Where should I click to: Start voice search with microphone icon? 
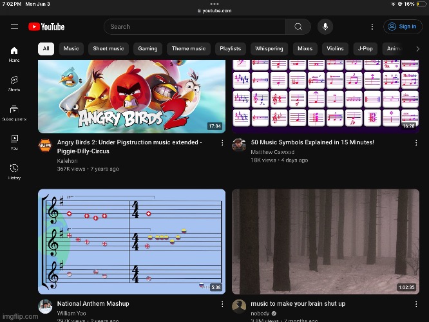[325, 27]
